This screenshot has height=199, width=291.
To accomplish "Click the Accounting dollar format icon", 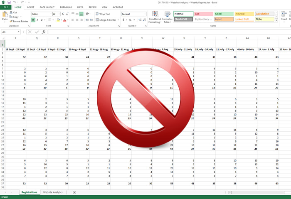I will coord(123,20).
